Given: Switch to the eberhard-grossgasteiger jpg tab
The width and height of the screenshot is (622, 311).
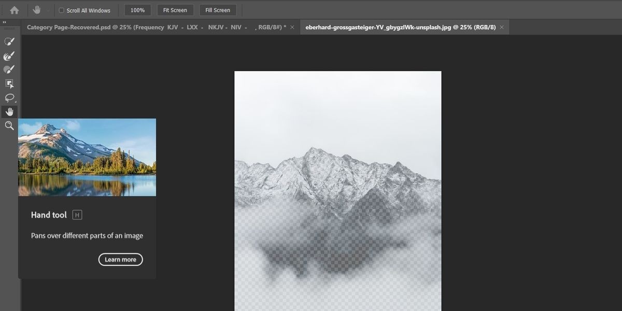Looking at the screenshot, I should [401, 27].
